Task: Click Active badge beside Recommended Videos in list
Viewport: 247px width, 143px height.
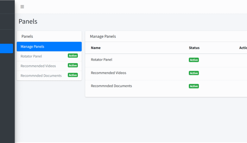Action: tap(73, 65)
